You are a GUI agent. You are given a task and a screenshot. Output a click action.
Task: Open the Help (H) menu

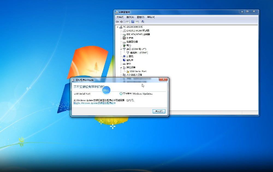click(x=151, y=17)
